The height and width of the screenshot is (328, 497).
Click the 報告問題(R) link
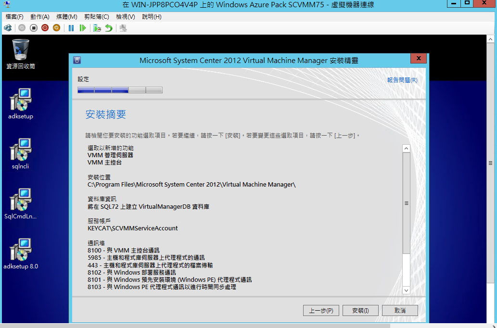(x=402, y=80)
